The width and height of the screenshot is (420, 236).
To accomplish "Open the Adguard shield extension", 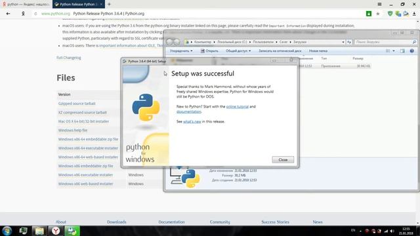I will click(x=390, y=14).
